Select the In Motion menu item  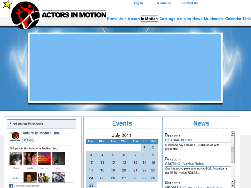(149, 19)
